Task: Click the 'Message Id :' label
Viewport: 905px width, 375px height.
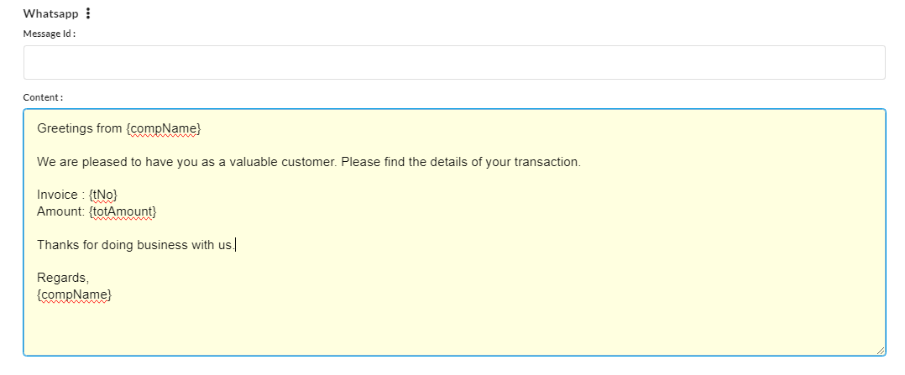Action: click(x=49, y=34)
